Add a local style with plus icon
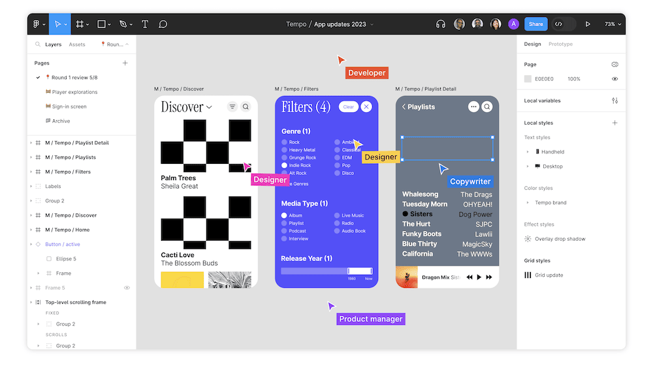The height and width of the screenshot is (372, 653). pyautogui.click(x=614, y=123)
